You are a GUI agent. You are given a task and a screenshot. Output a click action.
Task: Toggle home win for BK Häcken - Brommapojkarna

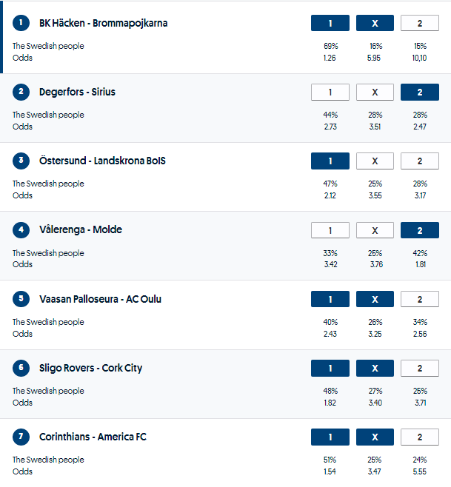tap(330, 23)
